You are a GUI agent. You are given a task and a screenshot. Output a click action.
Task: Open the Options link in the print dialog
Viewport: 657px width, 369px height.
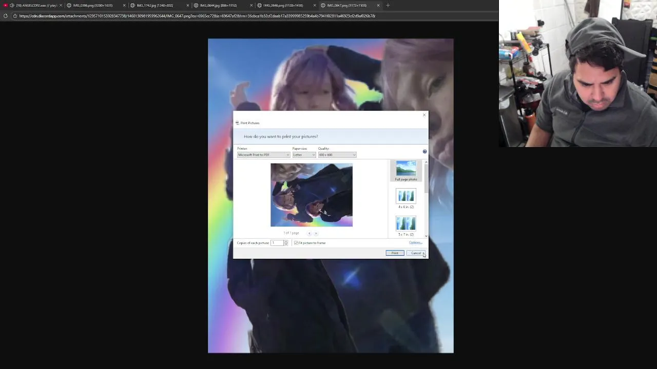[415, 243]
